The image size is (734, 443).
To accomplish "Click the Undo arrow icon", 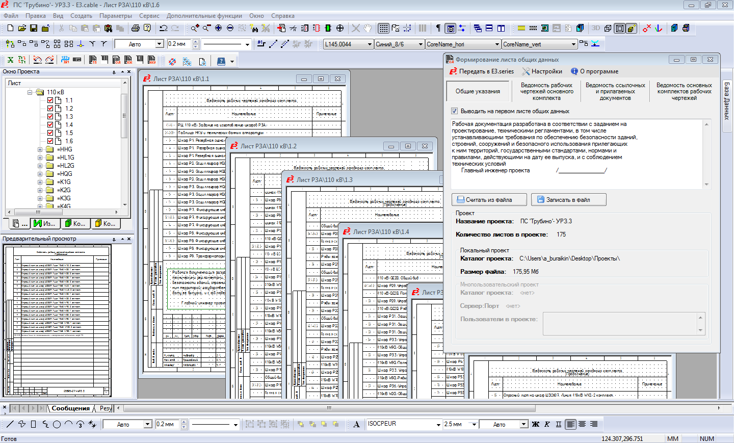I will (x=163, y=28).
